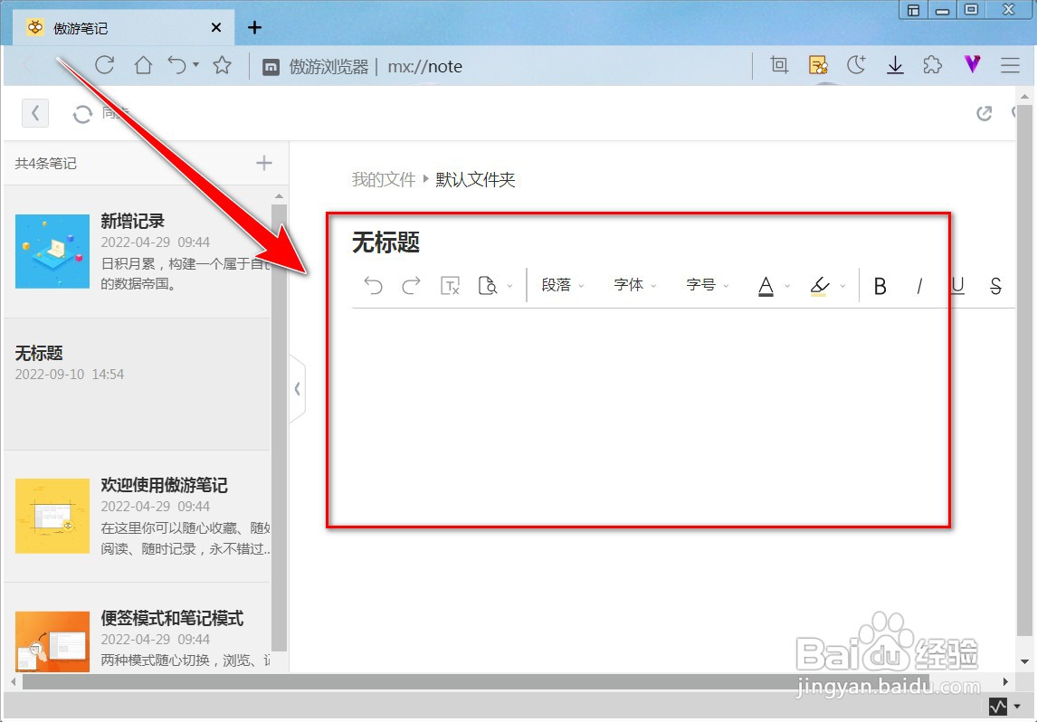This screenshot has width=1037, height=722.
Task: Click the screenshot capture icon in toolbar
Action: tap(779, 65)
